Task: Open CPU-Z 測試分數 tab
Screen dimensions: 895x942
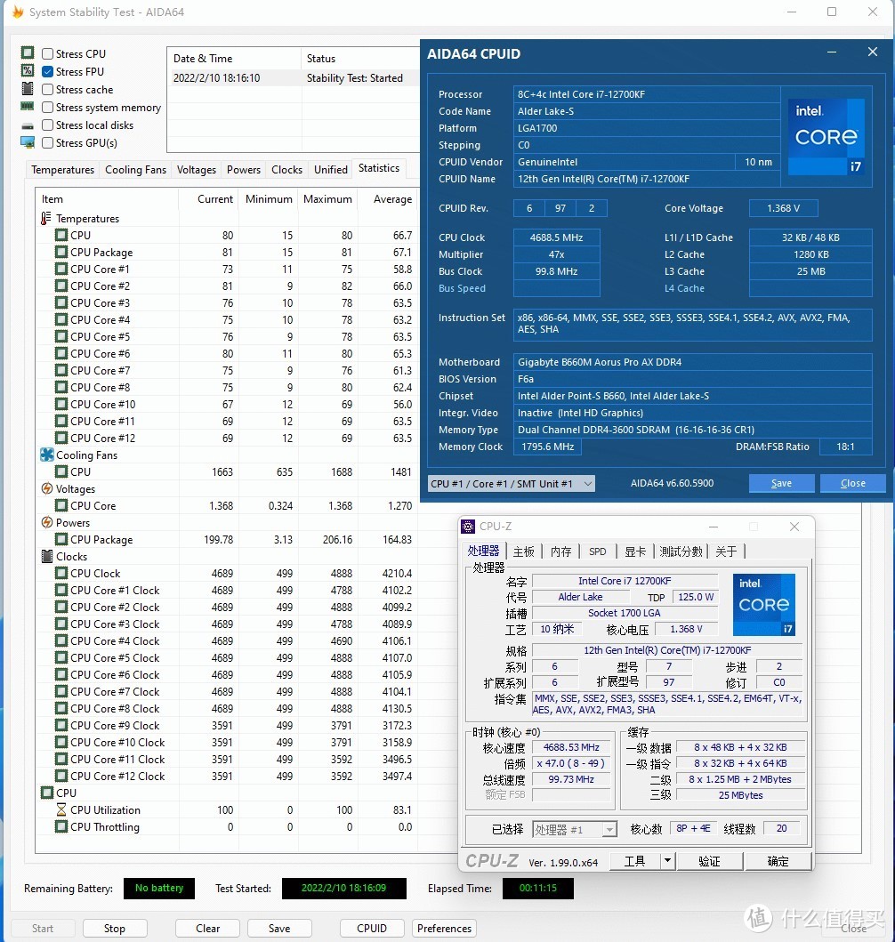Action: coord(681,552)
